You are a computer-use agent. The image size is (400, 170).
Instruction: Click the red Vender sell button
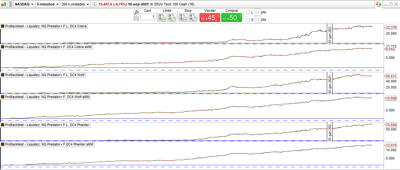coord(210,18)
